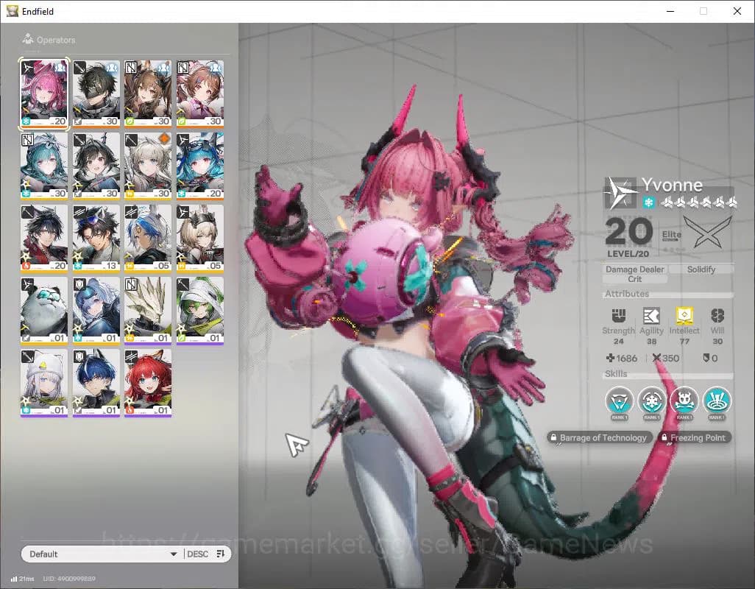Open the Default filter dropdown
Viewport: 755px width, 589px height.
coord(102,554)
